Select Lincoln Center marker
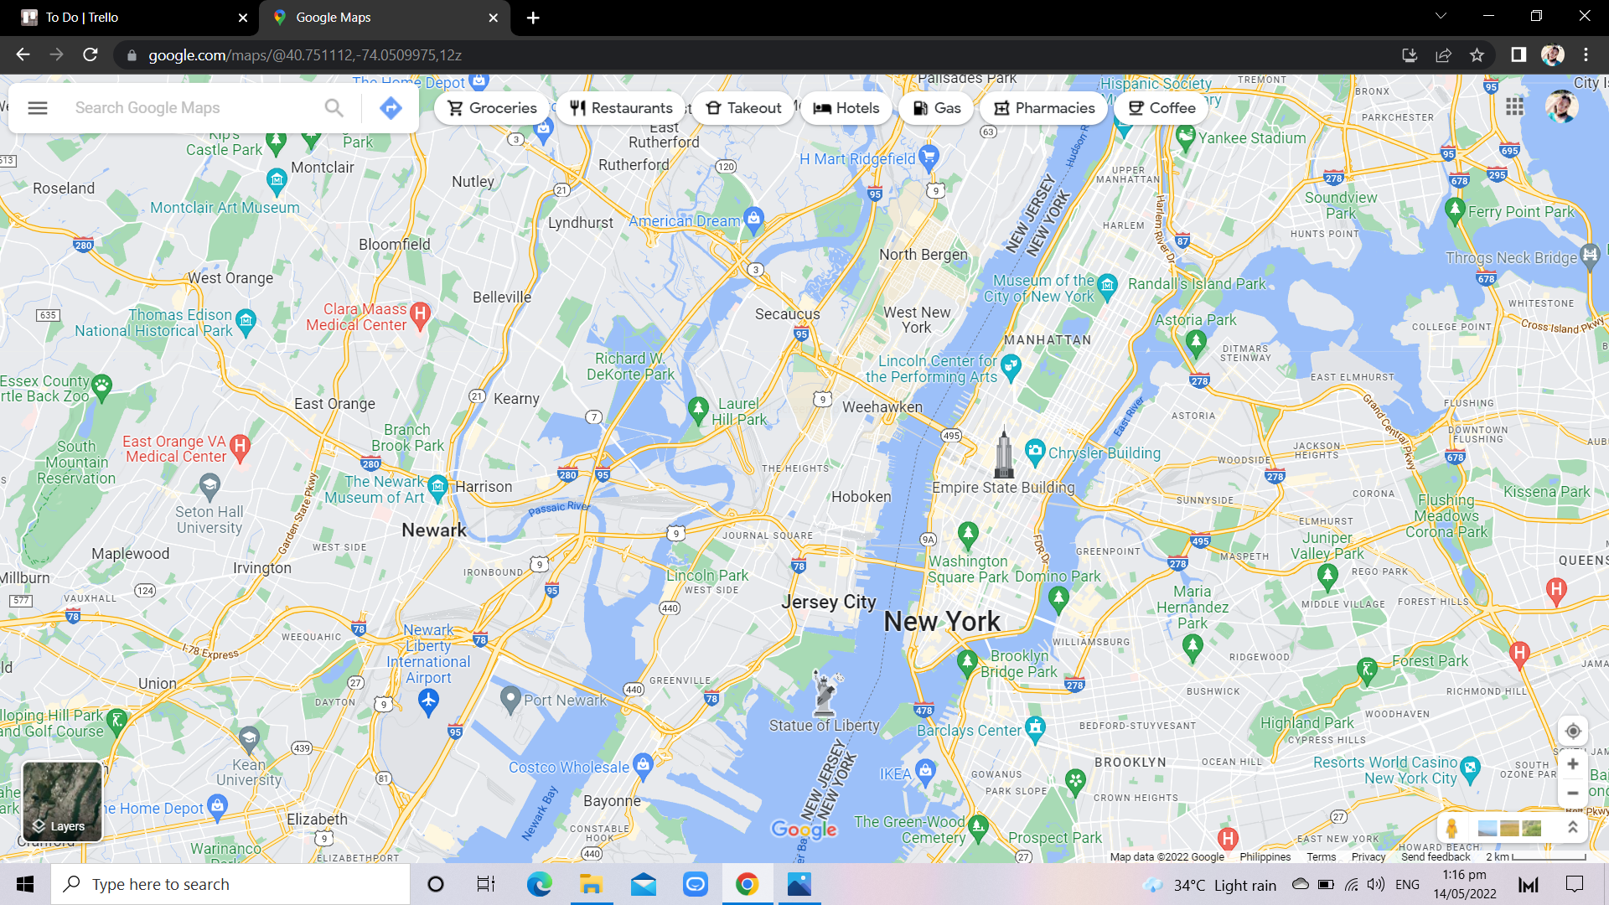 click(x=1011, y=367)
